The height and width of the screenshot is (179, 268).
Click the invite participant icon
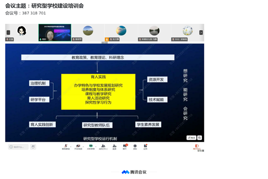pyautogui.click(x=115, y=146)
